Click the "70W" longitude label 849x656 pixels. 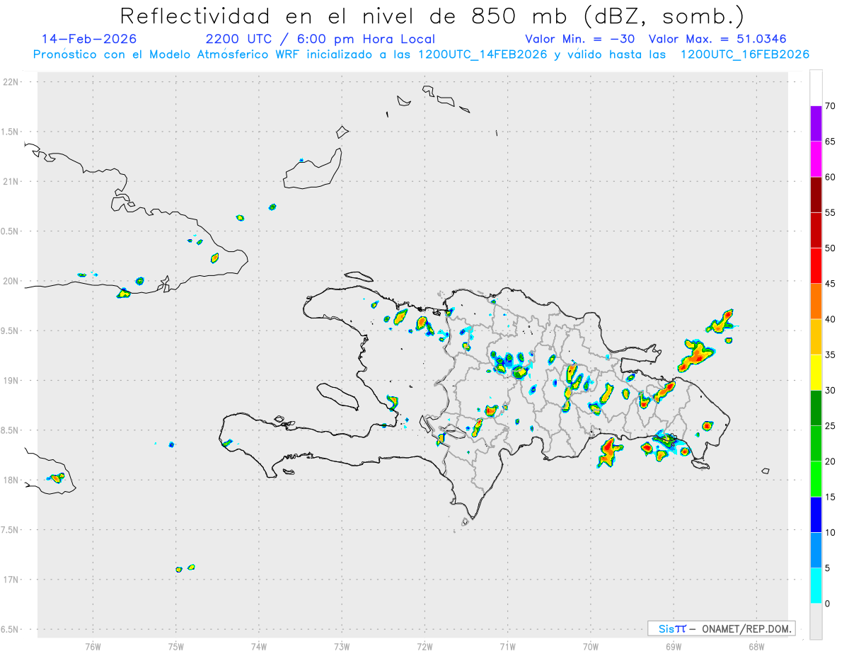591,647
